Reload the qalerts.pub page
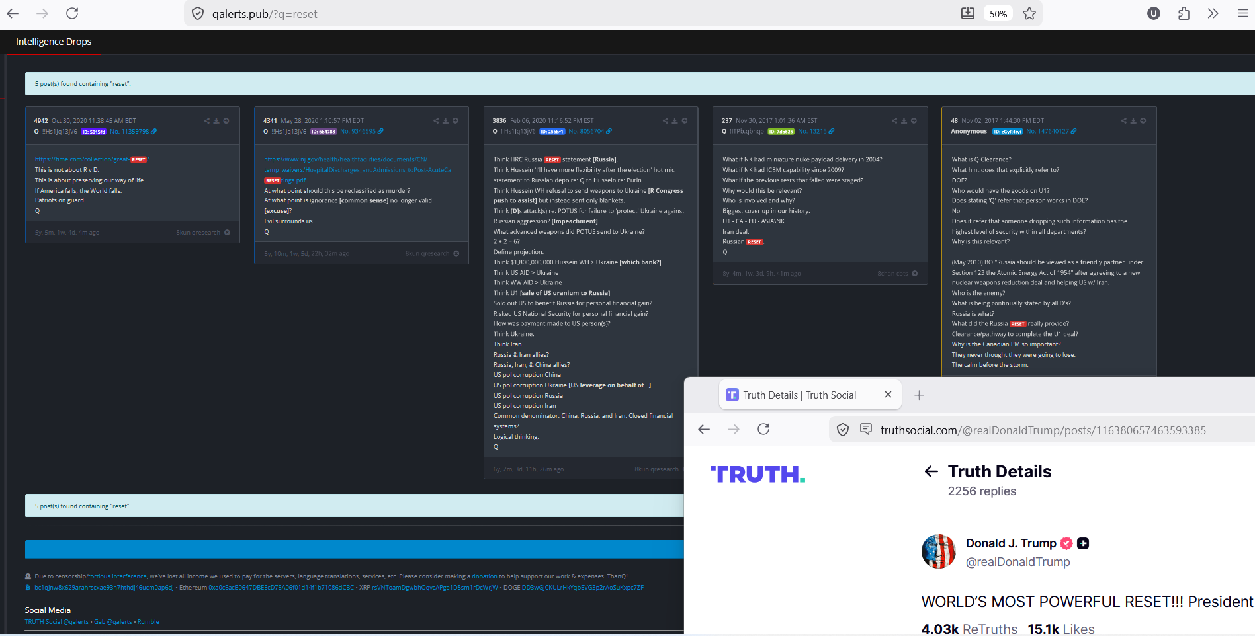Image resolution: width=1255 pixels, height=636 pixels. click(72, 13)
